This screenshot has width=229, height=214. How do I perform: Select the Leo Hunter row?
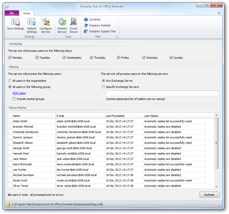pos(107,170)
